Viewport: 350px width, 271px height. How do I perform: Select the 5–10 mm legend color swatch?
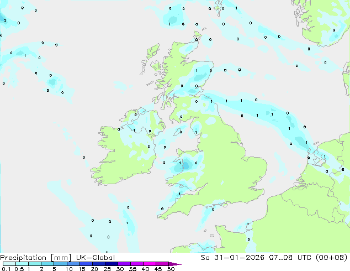pos(60,264)
